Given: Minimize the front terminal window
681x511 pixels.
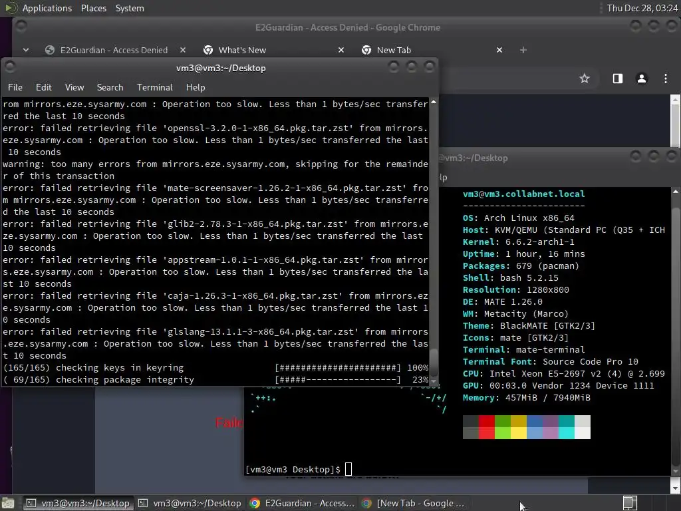Looking at the screenshot, I should pyautogui.click(x=394, y=67).
